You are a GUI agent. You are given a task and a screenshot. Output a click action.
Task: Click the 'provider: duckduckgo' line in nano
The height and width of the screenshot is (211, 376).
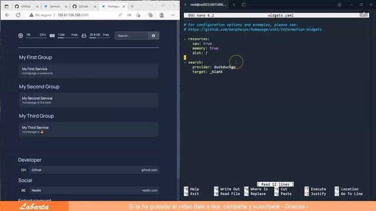pyautogui.click(x=214, y=67)
